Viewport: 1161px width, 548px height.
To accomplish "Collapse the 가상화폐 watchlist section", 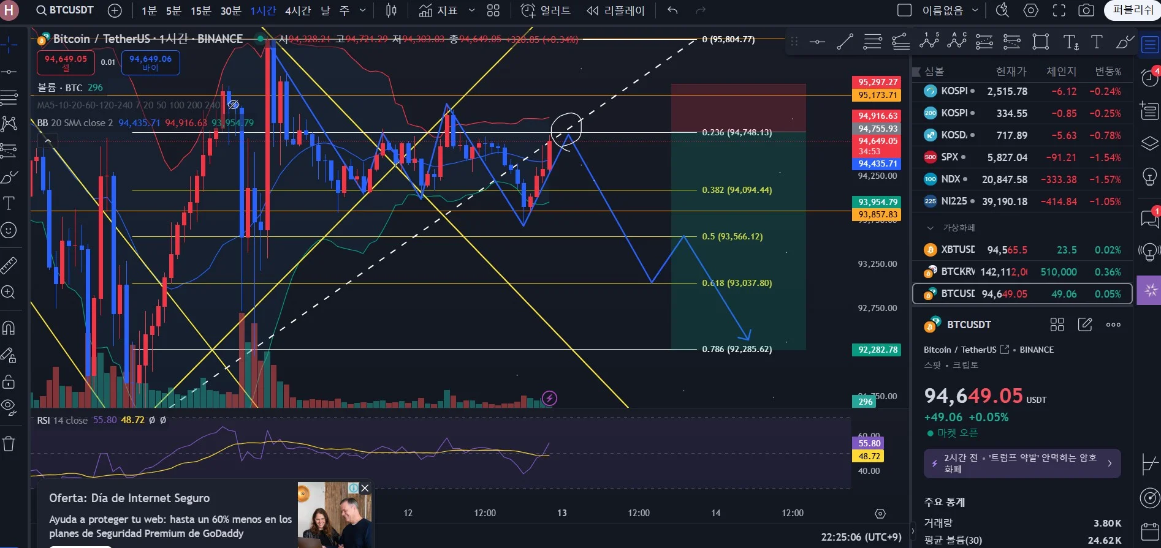I will click(x=931, y=228).
